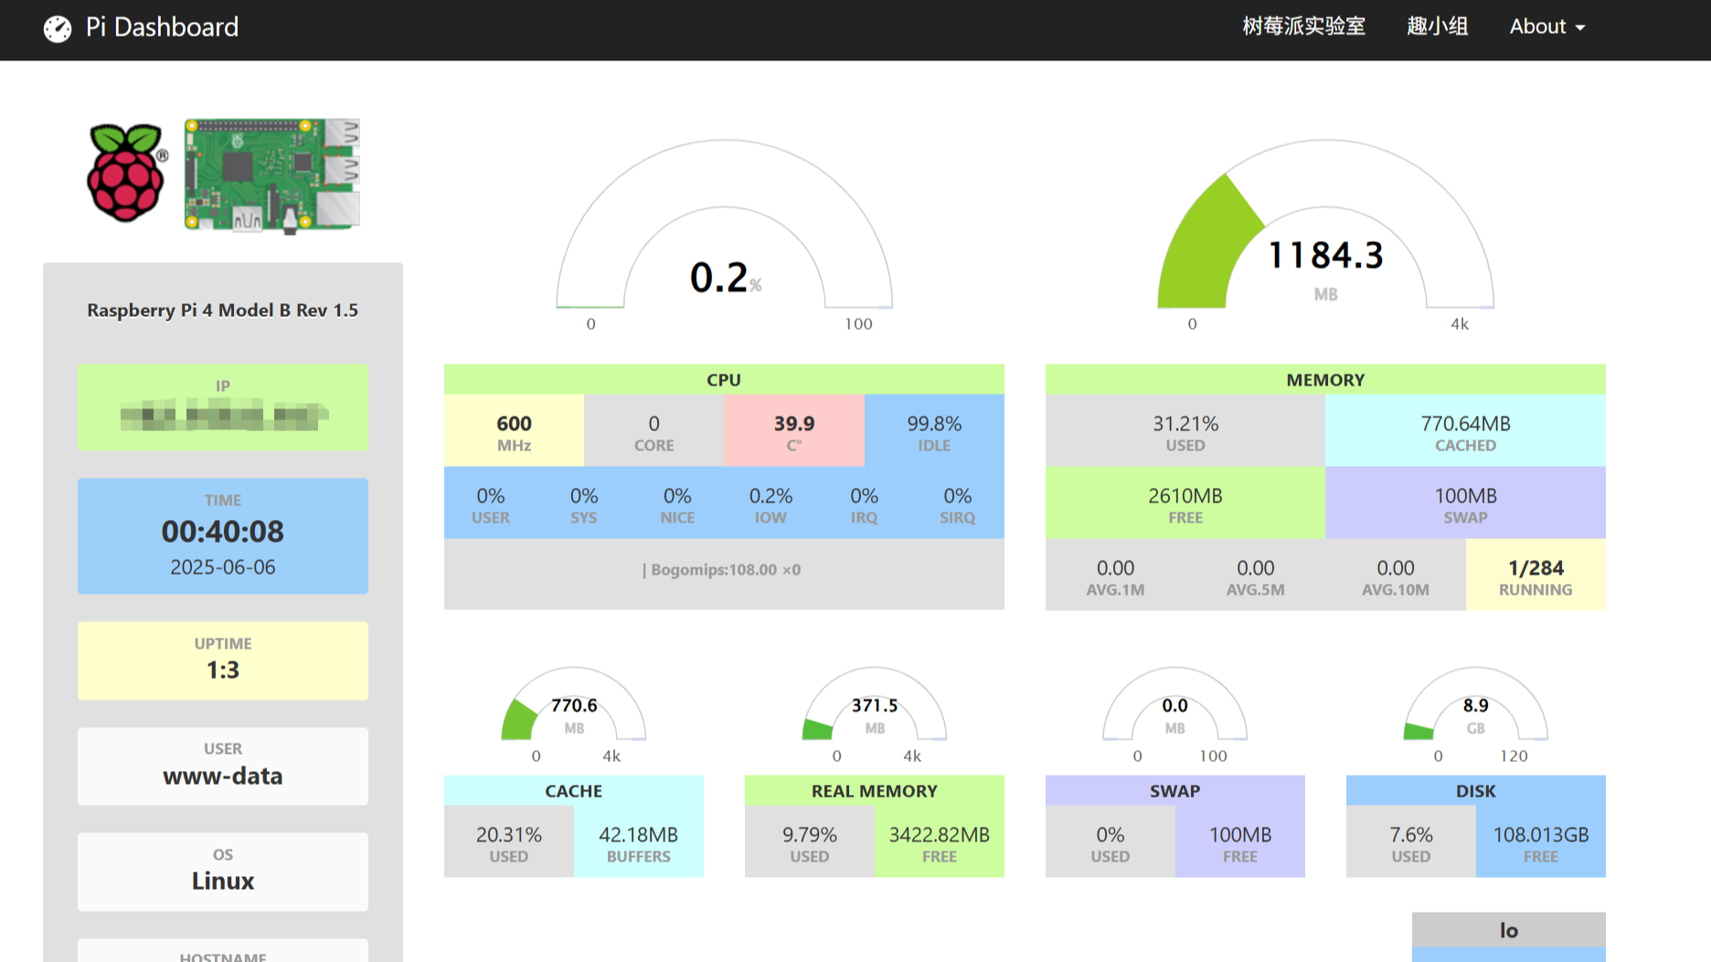Screen dimensions: 1711x962
Task: Click the 1/284 RUNNING processes cell
Action: 1536,576
